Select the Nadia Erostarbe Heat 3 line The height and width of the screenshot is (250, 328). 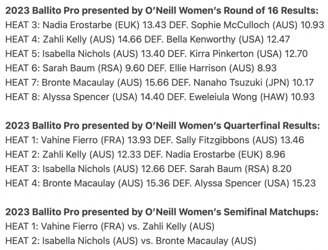pos(165,25)
